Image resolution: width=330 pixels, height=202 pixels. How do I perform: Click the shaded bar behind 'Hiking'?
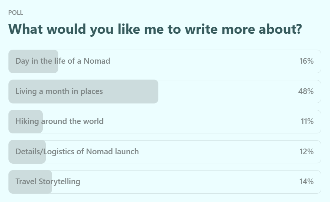coord(25,122)
